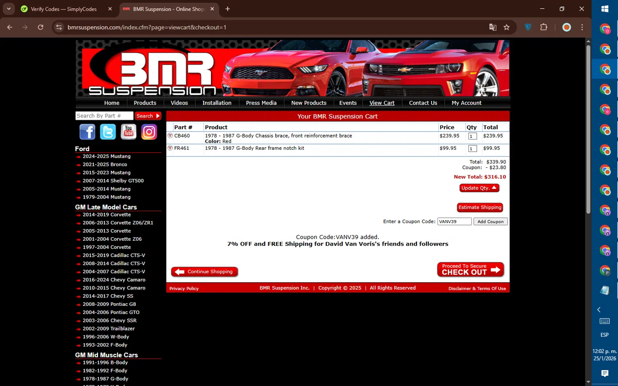This screenshot has height=386, width=618.
Task: Open the Contact Us menu item
Action: click(x=423, y=103)
